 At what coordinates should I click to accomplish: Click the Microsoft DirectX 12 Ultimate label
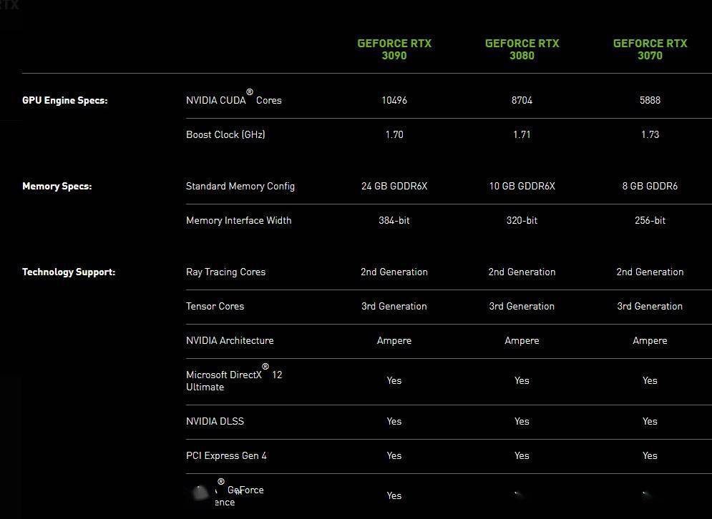coord(233,380)
